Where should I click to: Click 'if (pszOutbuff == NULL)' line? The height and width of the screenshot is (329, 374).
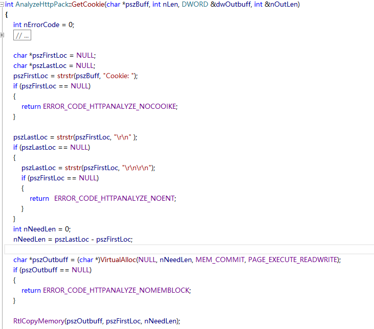click(53, 270)
